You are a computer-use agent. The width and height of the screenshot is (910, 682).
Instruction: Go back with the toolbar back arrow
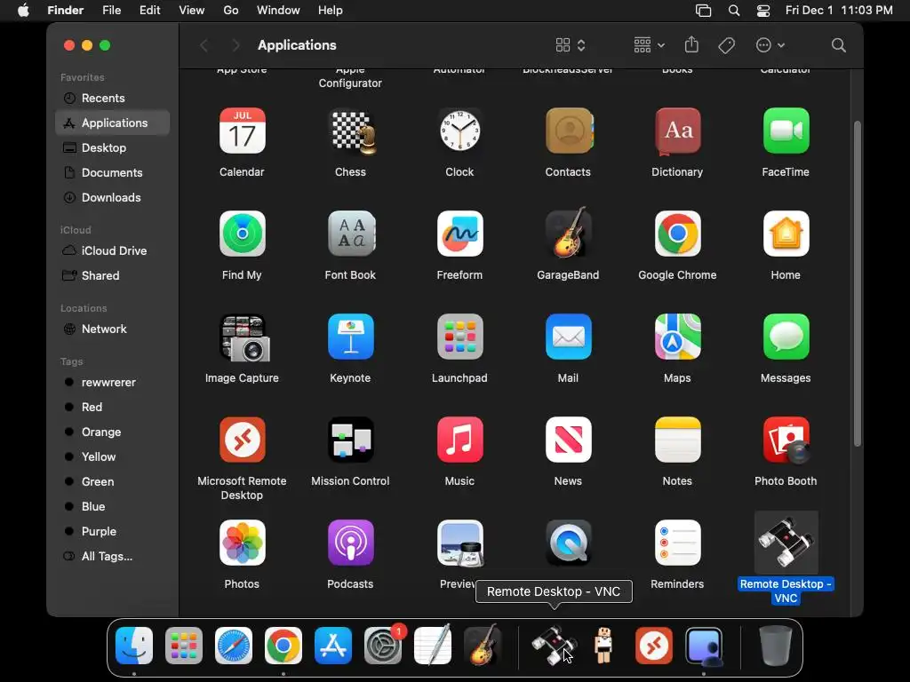pyautogui.click(x=204, y=45)
